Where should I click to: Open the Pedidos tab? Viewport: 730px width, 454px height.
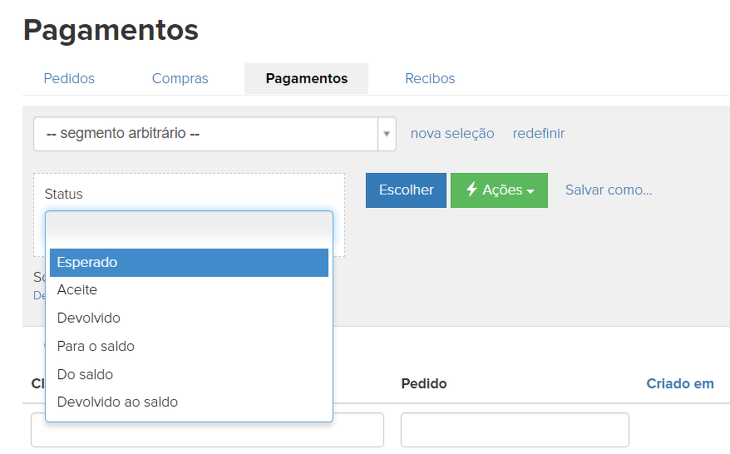pos(69,79)
